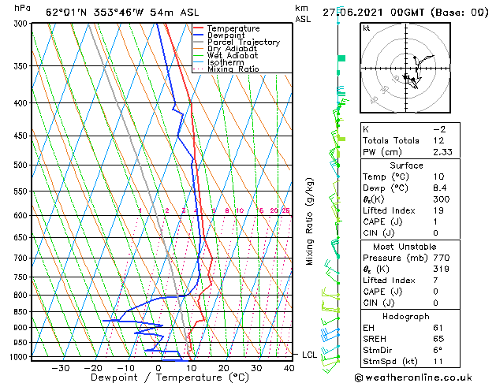Viewport: 496px width, 383px height.
Task: Click the surface Temp (°C) value 10
Action: (438, 177)
